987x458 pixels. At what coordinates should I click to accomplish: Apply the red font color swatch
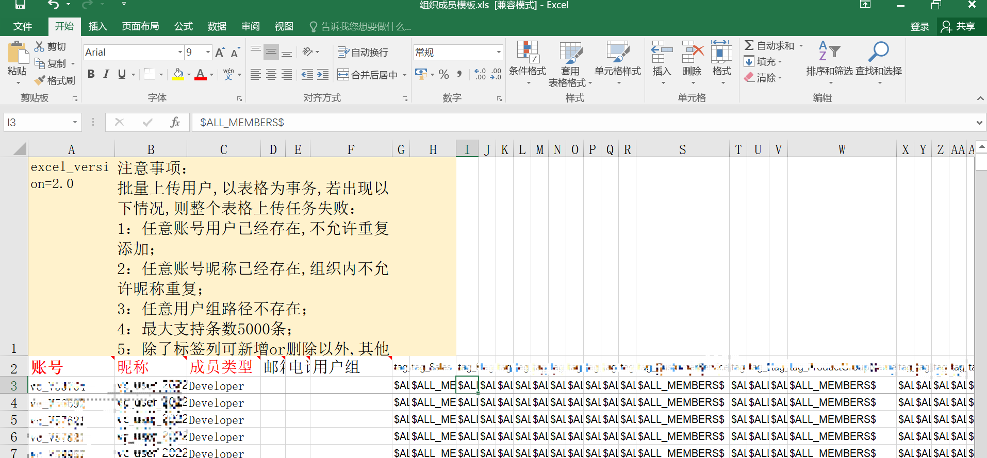pos(201,75)
